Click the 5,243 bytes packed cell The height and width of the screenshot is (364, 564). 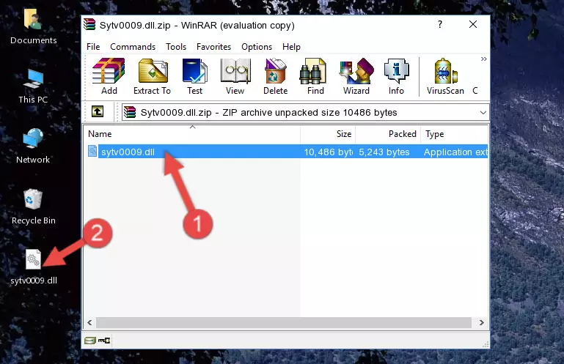point(384,152)
